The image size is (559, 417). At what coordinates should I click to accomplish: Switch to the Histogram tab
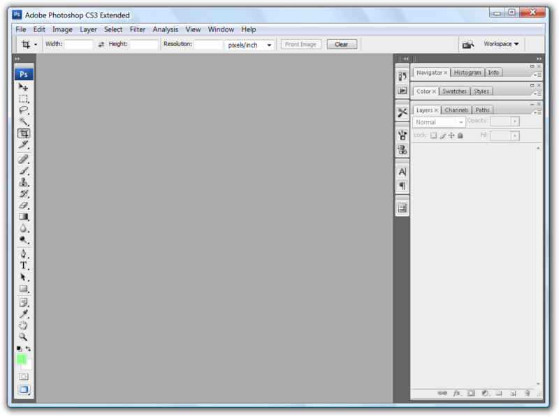[467, 73]
